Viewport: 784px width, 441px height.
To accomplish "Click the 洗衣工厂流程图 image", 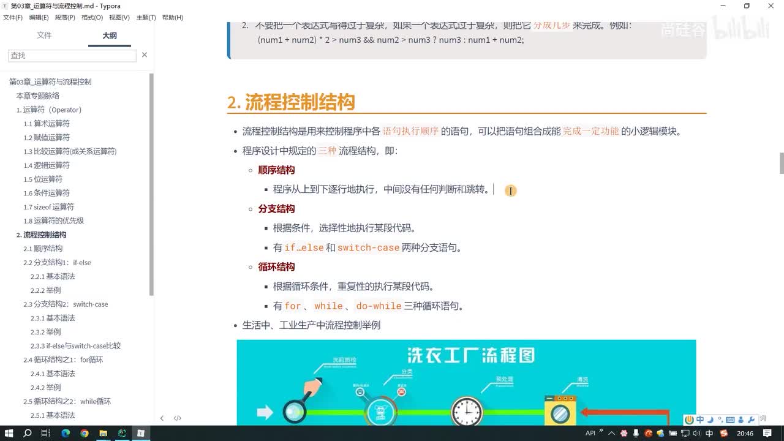I will [466, 382].
